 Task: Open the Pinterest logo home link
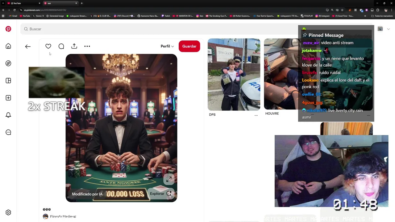(x=8, y=29)
